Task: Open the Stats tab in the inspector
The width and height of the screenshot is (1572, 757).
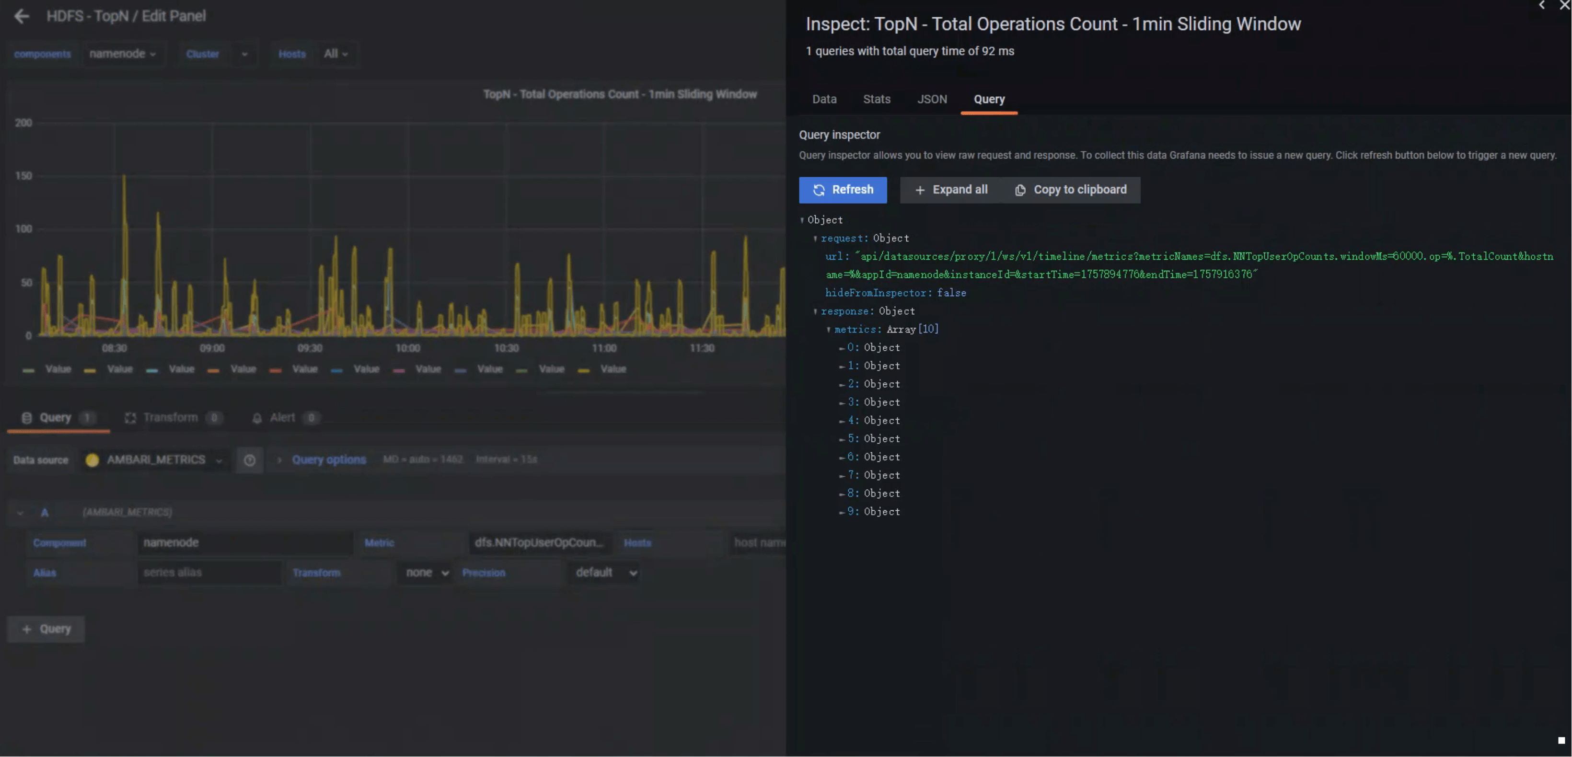Action: tap(876, 99)
